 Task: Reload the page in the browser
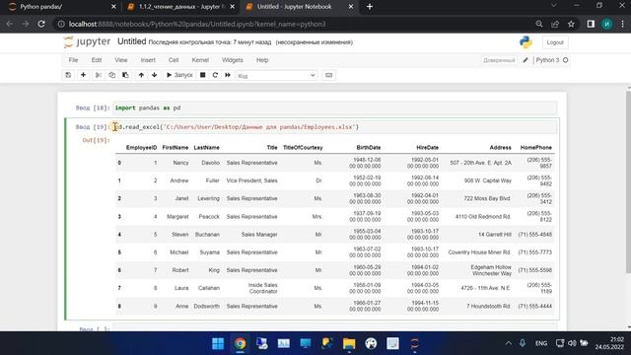tap(41, 24)
